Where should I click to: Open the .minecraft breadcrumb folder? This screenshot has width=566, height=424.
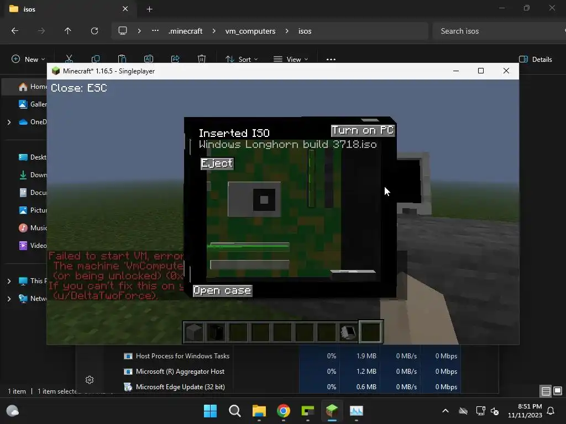(185, 31)
